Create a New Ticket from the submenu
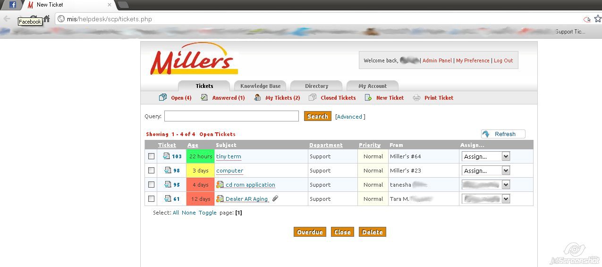 [x=390, y=98]
